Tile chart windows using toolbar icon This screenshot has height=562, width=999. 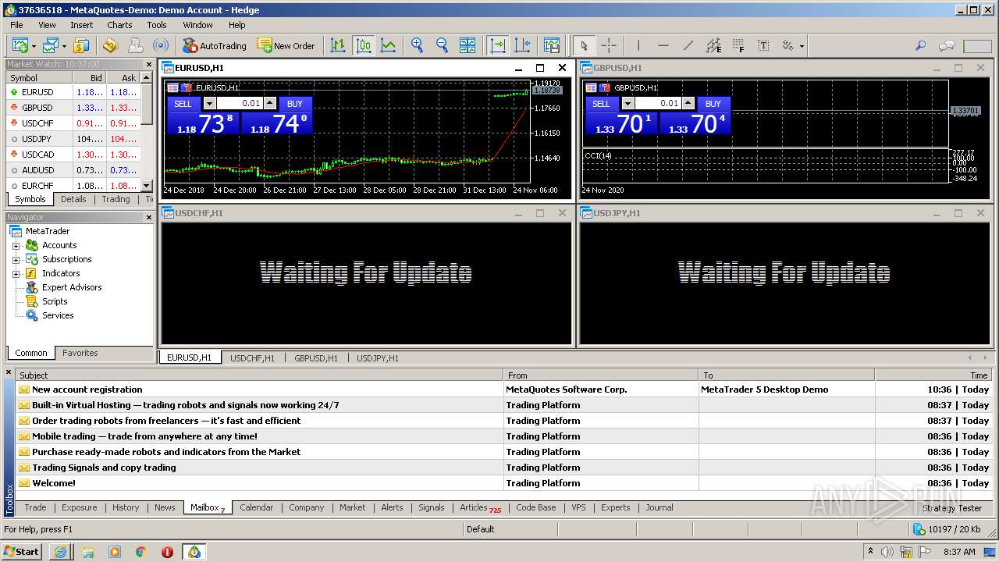tap(468, 45)
